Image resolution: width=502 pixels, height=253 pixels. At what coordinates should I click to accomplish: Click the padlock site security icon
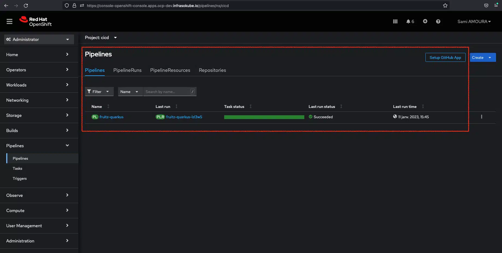pos(74,5)
